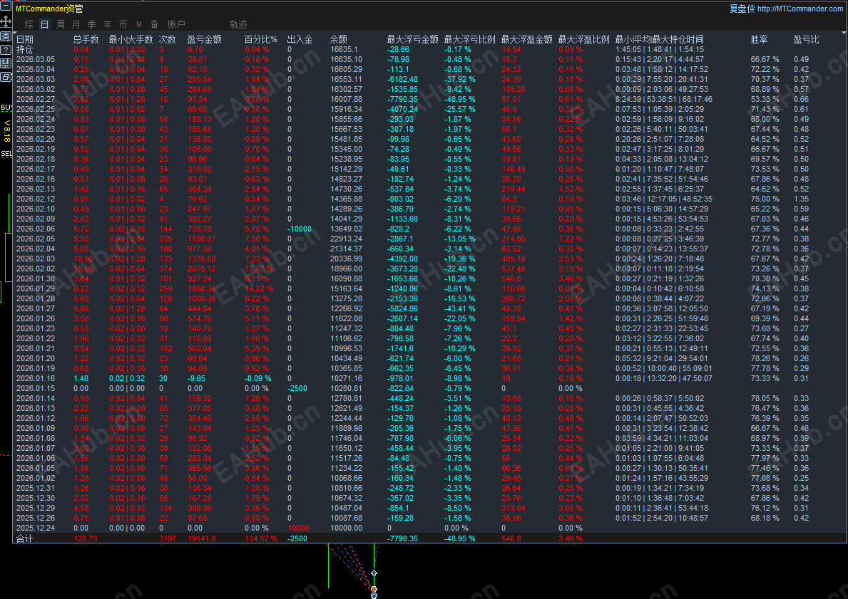The image size is (848, 599).
Task: Click the 胜率 column header
Action: pos(760,39)
